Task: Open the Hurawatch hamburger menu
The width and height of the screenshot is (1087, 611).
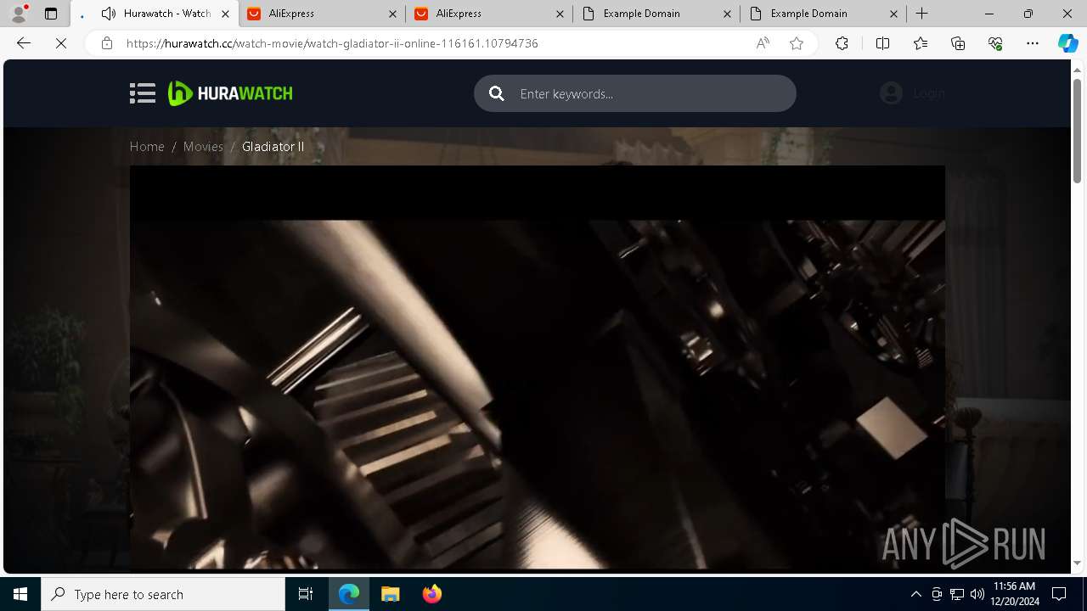Action: [x=143, y=93]
